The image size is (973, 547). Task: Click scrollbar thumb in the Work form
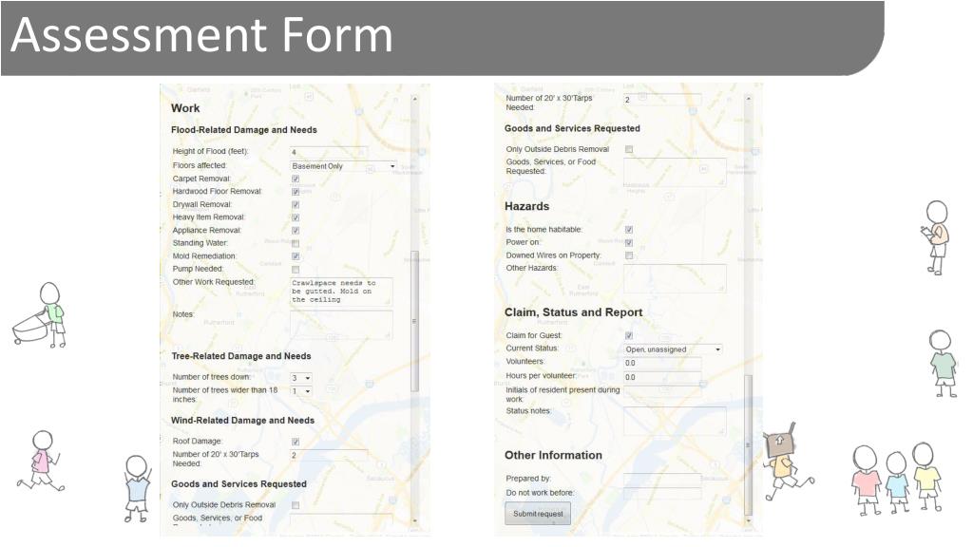(x=415, y=321)
